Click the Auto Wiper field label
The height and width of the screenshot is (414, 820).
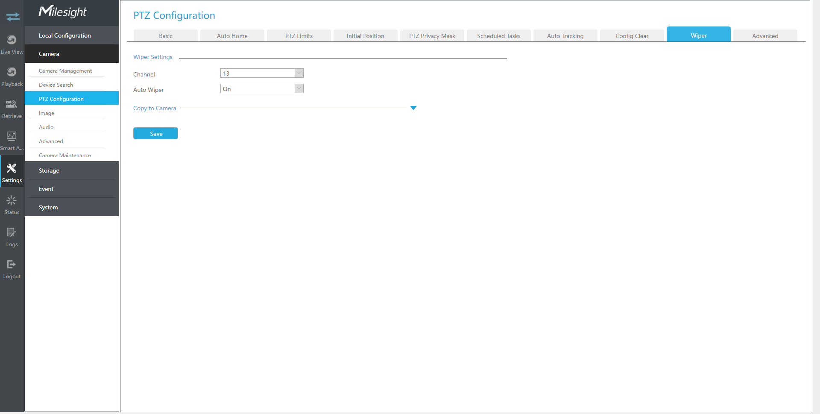[x=149, y=90]
